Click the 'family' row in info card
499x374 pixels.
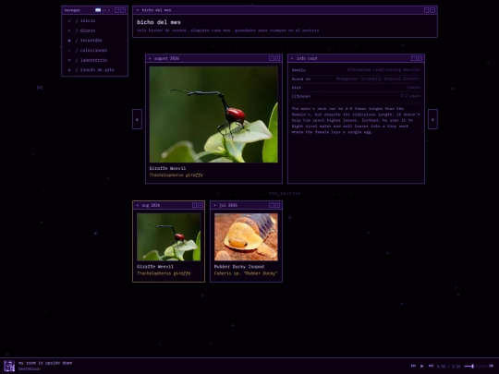tap(356, 70)
